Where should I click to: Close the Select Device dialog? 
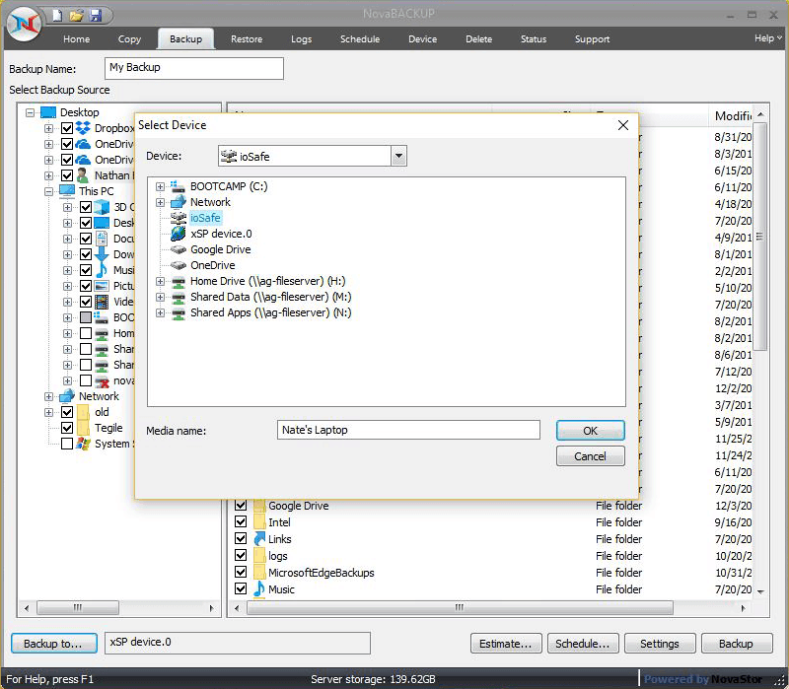pyautogui.click(x=623, y=125)
